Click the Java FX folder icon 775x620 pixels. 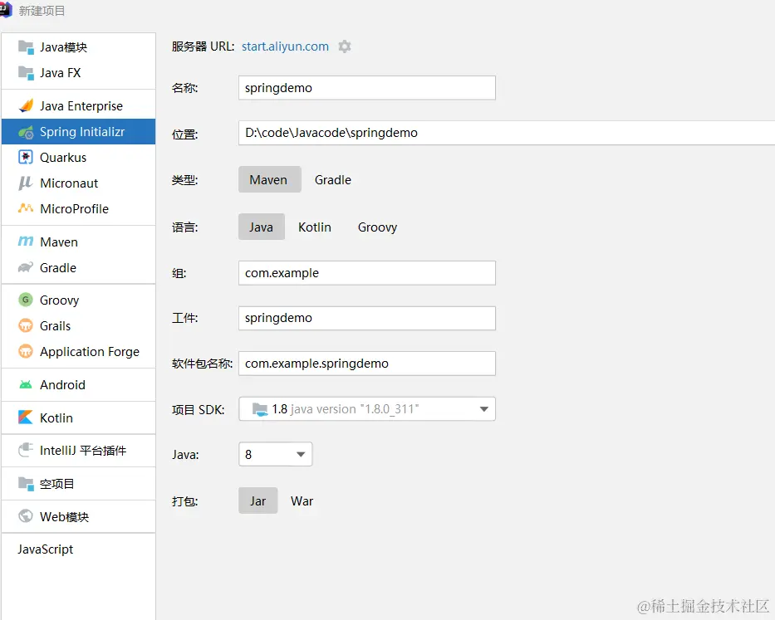click(26, 72)
